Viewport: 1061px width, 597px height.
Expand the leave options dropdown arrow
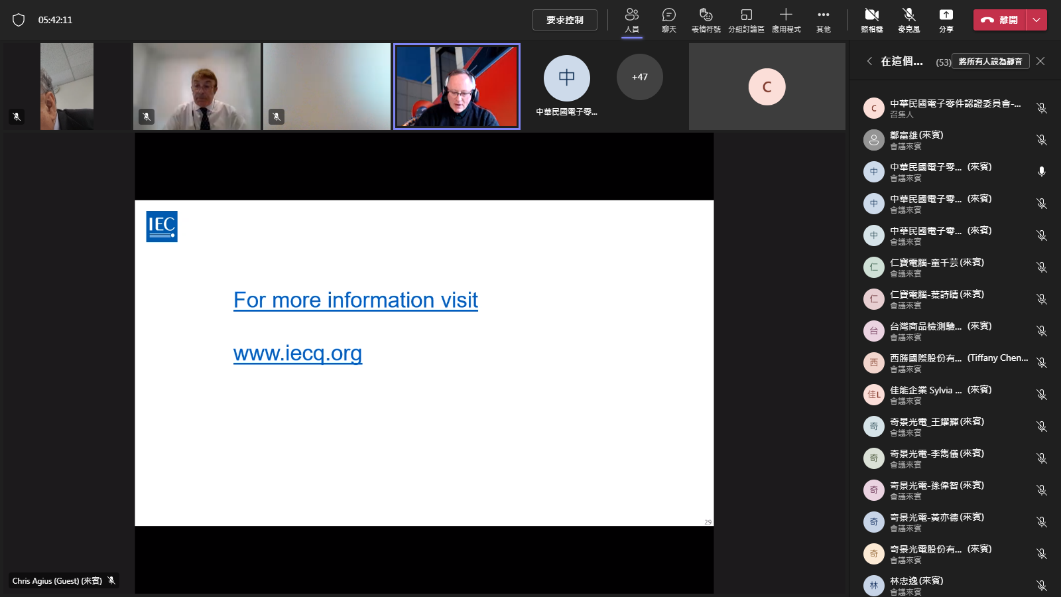(x=1036, y=20)
